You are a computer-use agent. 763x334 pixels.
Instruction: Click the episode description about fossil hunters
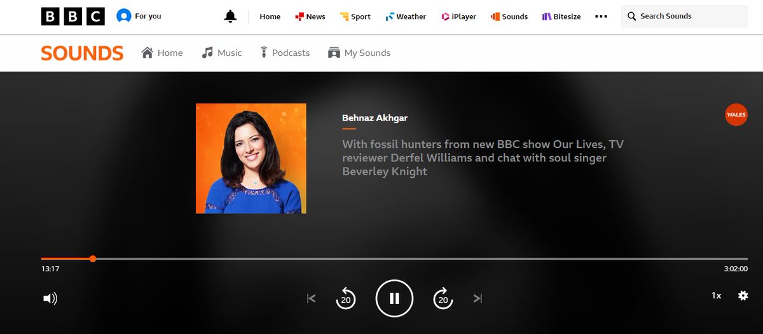pos(483,157)
